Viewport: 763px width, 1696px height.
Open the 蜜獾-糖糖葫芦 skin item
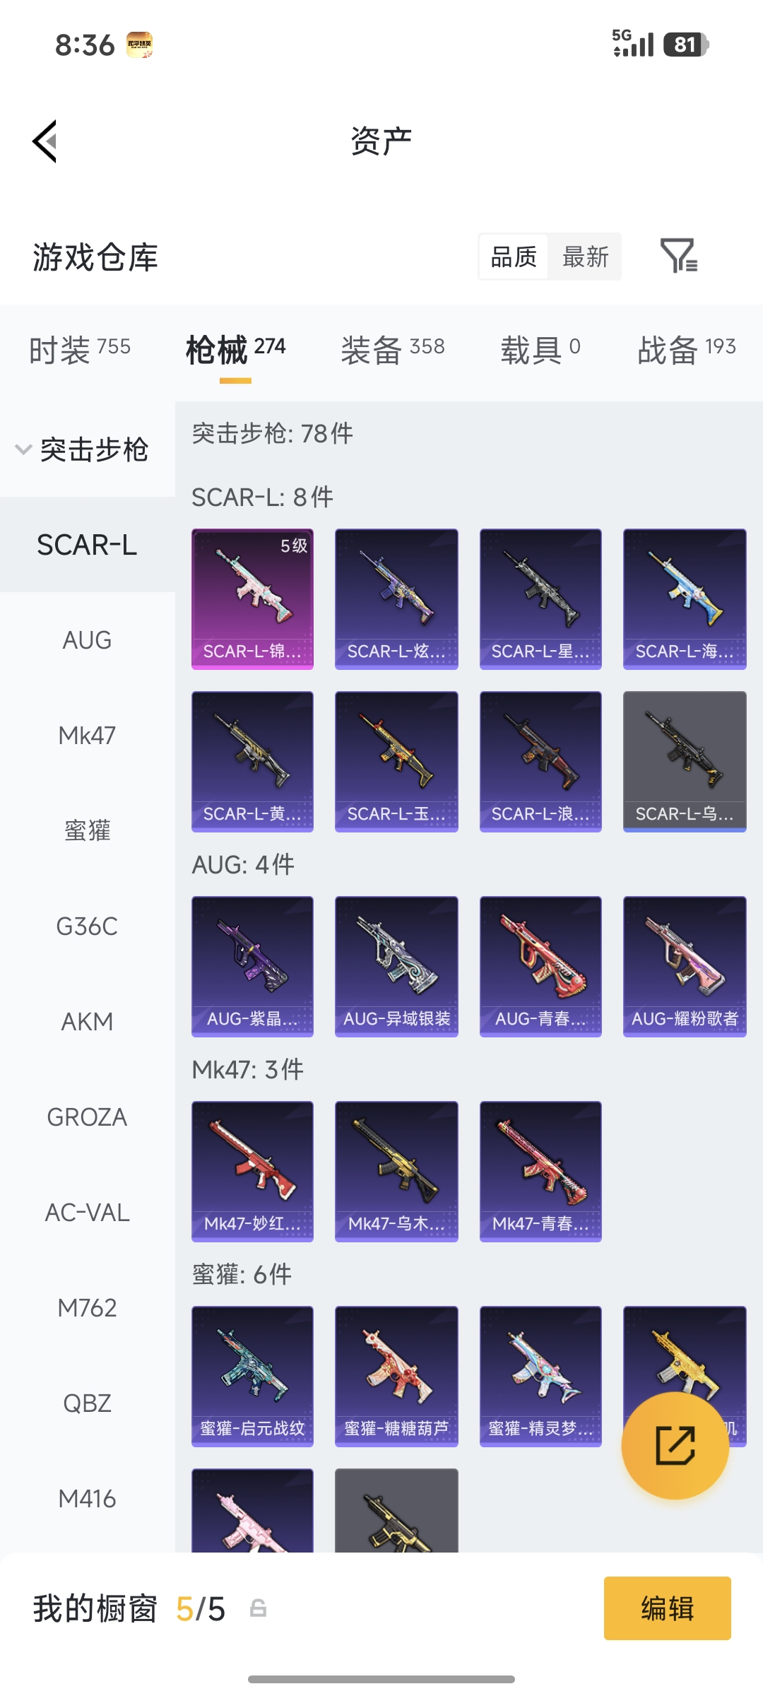[x=396, y=1376]
